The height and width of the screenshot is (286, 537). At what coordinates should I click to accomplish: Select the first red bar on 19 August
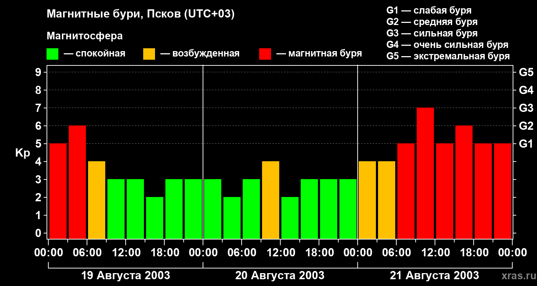pos(58,191)
